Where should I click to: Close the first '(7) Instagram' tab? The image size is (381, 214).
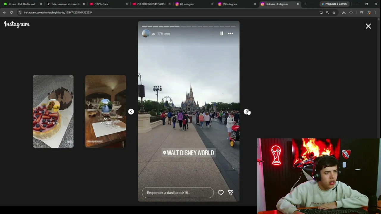point(212,4)
